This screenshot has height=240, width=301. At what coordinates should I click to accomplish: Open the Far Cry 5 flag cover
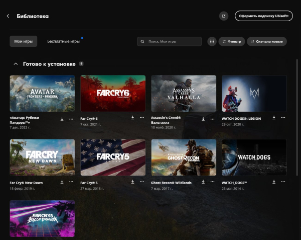tap(113, 157)
